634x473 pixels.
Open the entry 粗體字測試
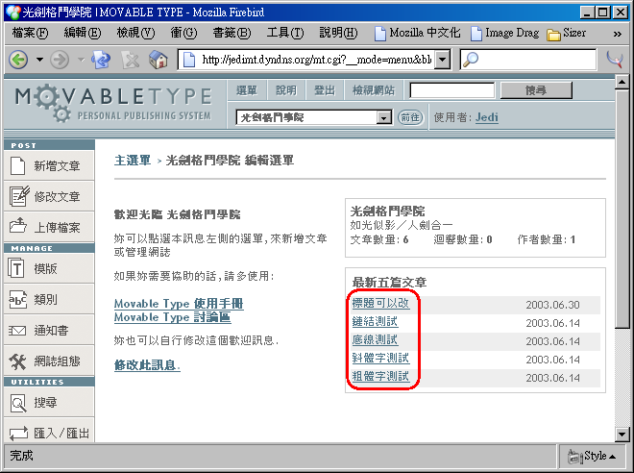[380, 376]
